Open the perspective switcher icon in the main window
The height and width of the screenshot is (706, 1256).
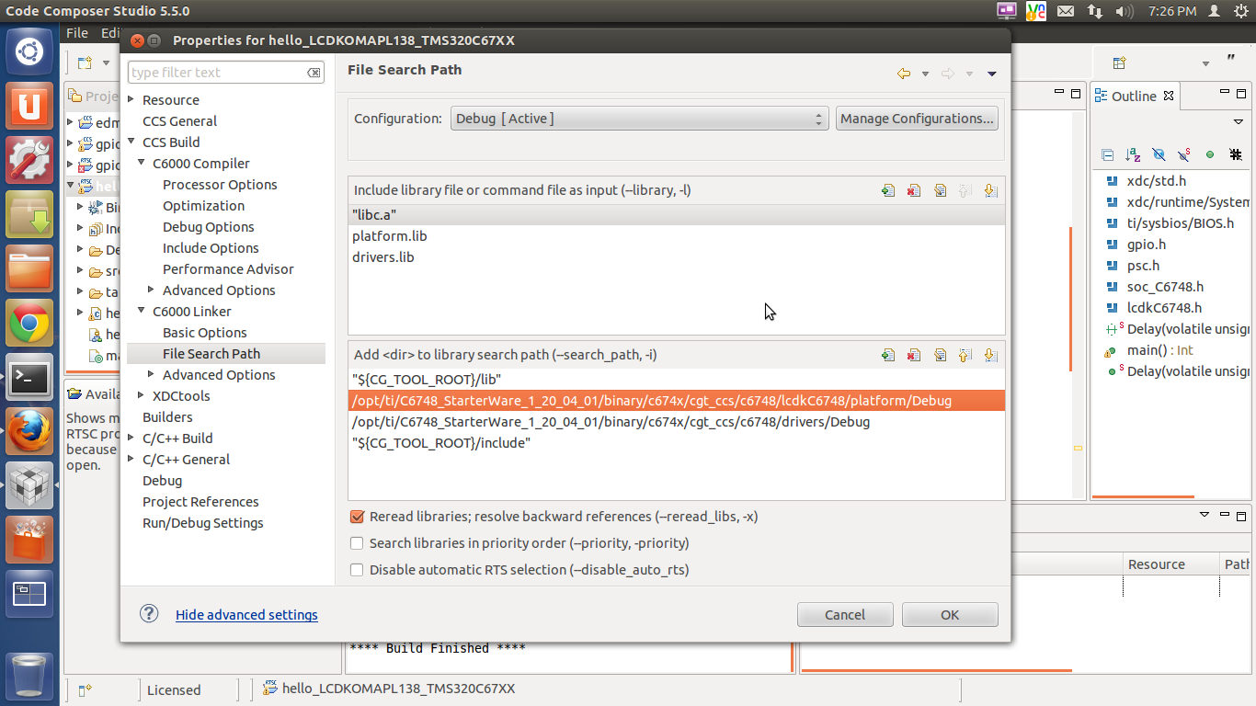click(x=1119, y=63)
